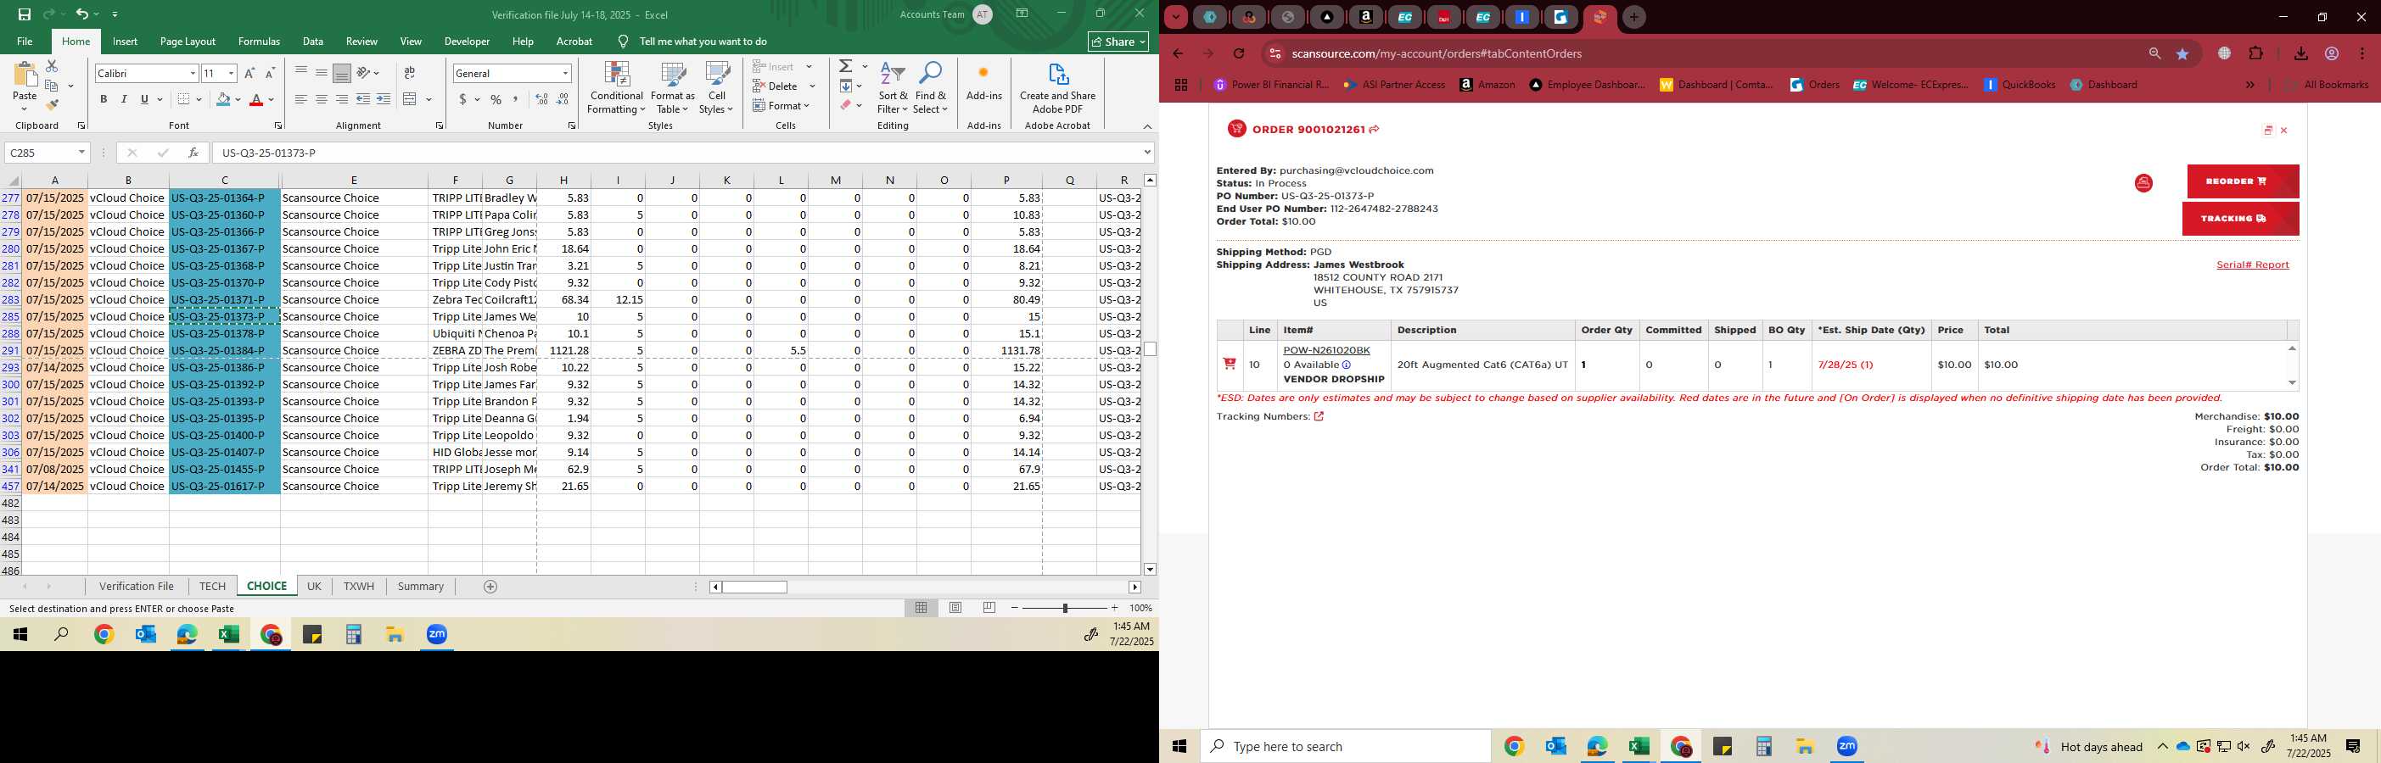2381x763 pixels.
Task: Select cell with 1121.28 in column H
Action: [563, 350]
